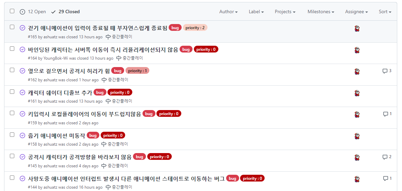Image resolution: width=402 pixels, height=191 pixels.
Task: Click assignee avatar on issue #158
Action: pos(357,136)
